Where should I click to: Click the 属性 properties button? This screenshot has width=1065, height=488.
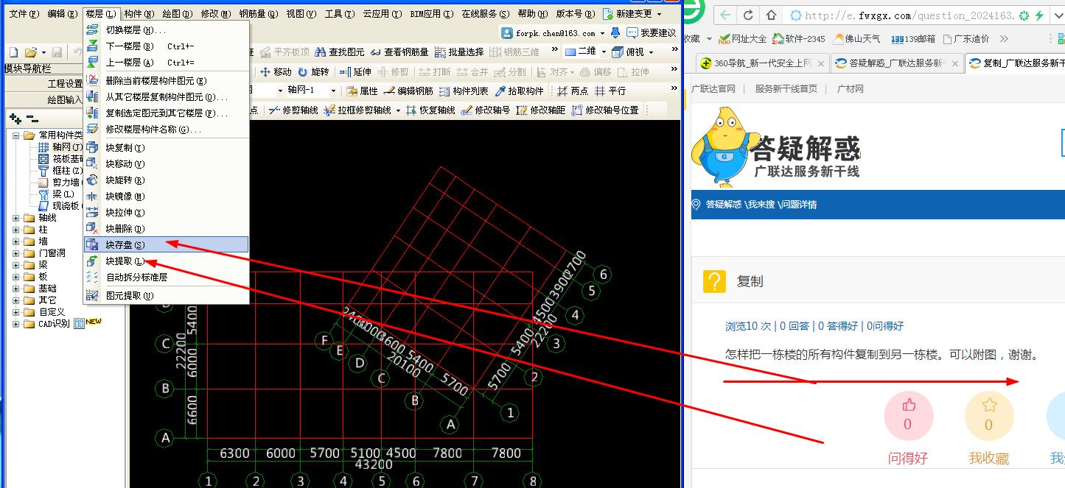pyautogui.click(x=362, y=91)
